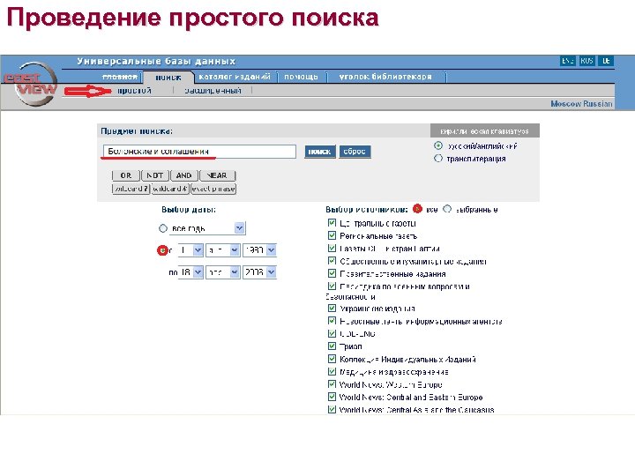The width and height of the screenshot is (635, 476).
Task: Uncheck Центральные газеты checkbox
Action: pyautogui.click(x=332, y=223)
